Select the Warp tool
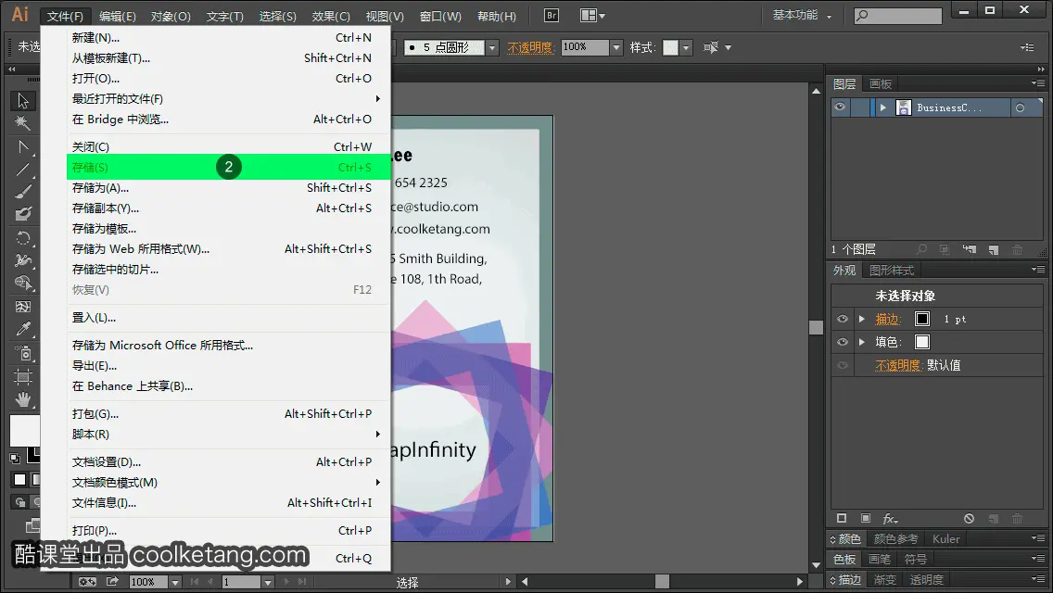This screenshot has width=1053, height=593. coord(23,260)
